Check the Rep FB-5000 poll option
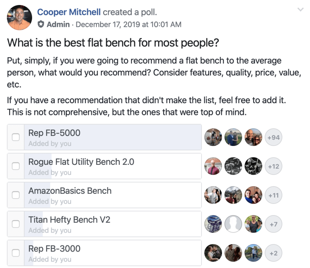The image size is (310, 268). 15,137
